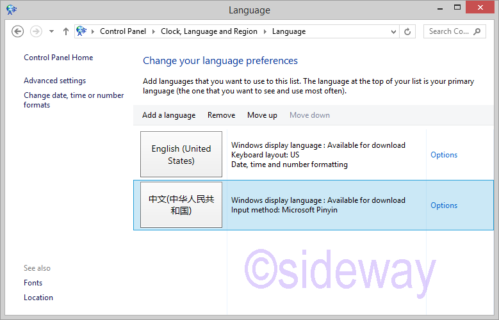
Task: Select the English (United States) language tile
Action: (181, 154)
